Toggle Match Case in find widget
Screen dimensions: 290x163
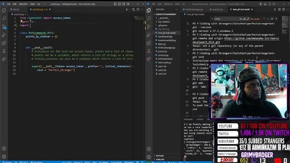[x=241, y=19]
